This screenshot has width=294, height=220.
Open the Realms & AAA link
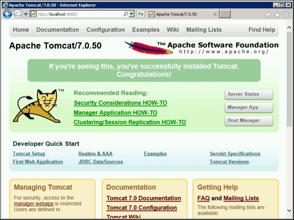[96, 154]
